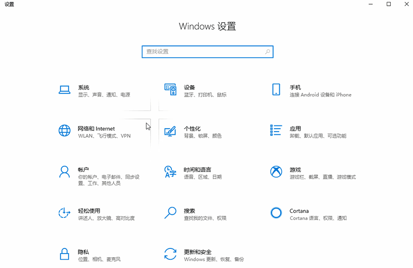The height and width of the screenshot is (268, 413).
Task: Open the 系统 laptop icon
Action: click(x=65, y=90)
